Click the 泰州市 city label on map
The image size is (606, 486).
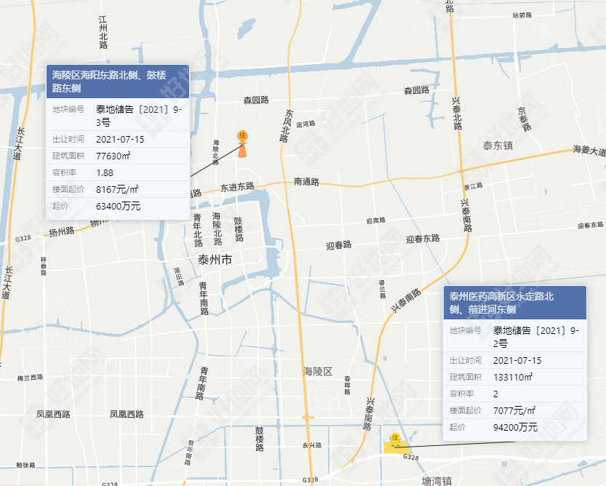[x=215, y=259]
